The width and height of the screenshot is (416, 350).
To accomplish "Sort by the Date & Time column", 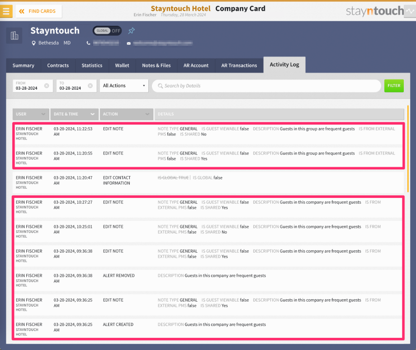I will point(74,114).
